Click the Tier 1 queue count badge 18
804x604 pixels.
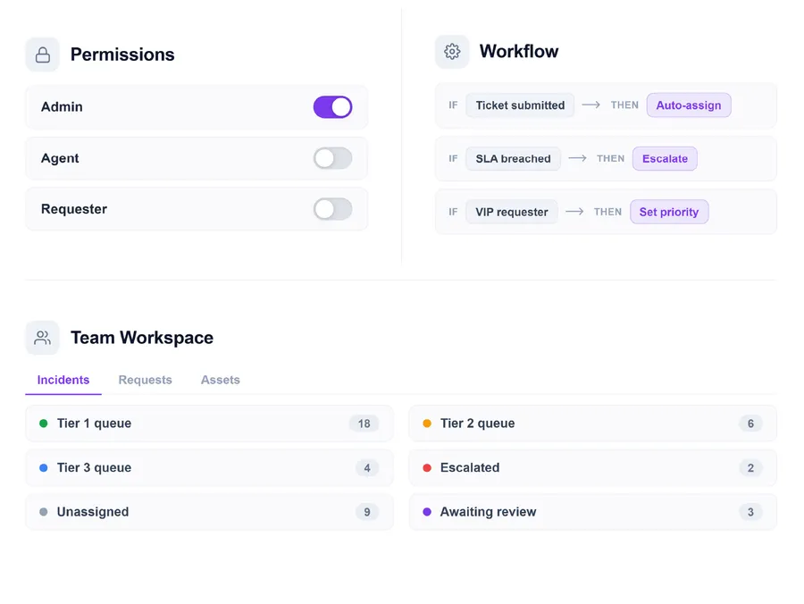tap(364, 424)
